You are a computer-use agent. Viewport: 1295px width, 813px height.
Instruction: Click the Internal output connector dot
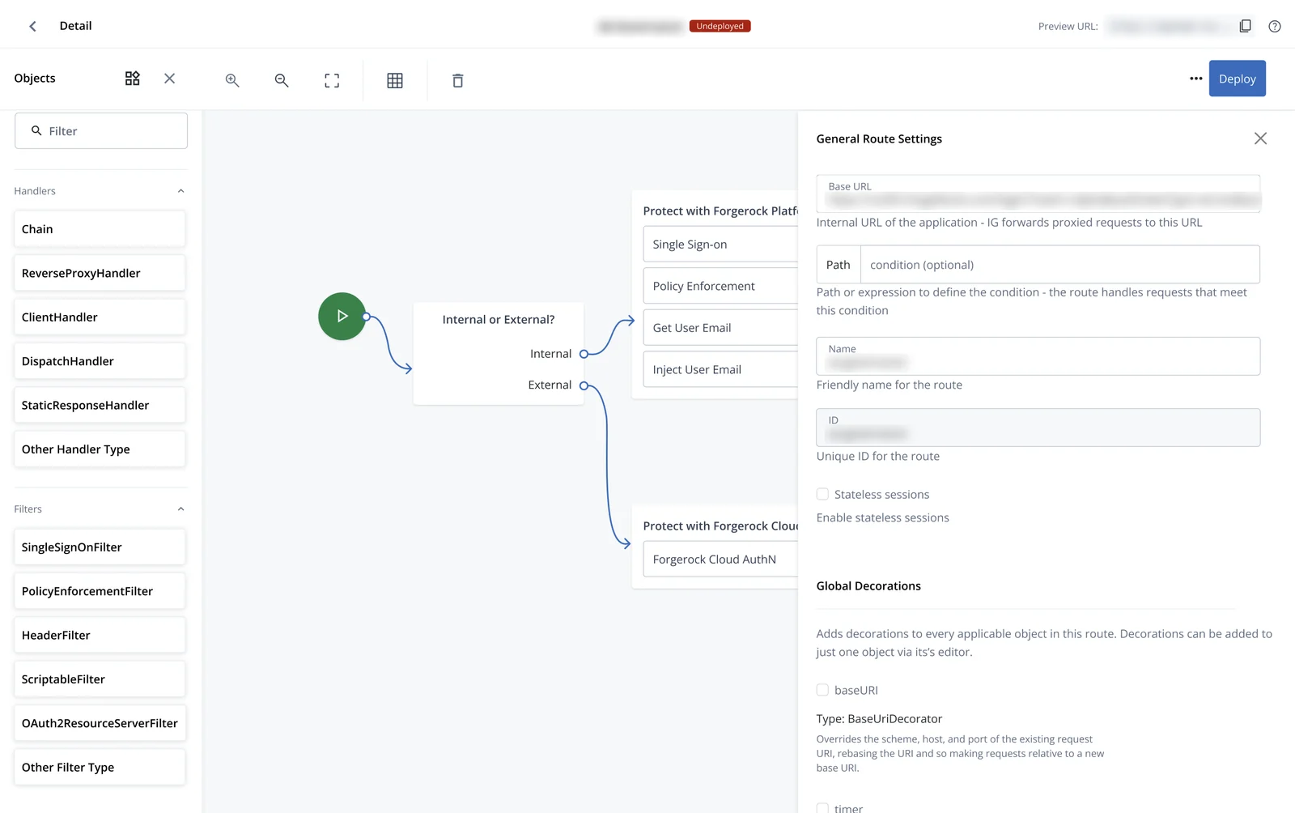[584, 354]
